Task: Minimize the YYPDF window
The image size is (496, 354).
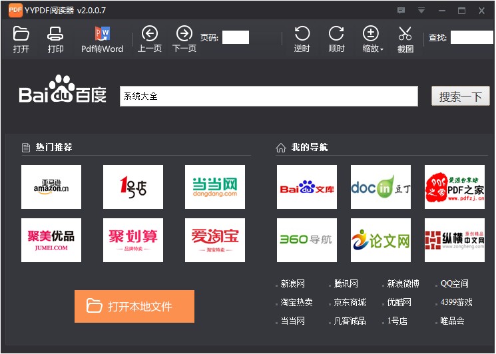Action: [x=442, y=11]
